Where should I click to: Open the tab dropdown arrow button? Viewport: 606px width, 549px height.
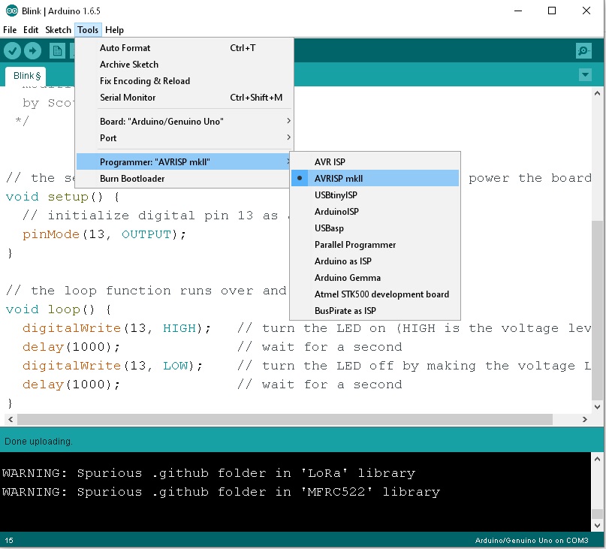pos(585,74)
